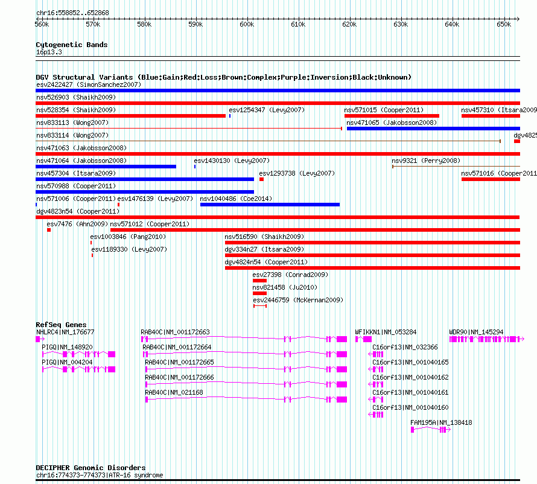Click the DGV Structural Variants track title
The width and height of the screenshot is (537, 484).
[224, 77]
